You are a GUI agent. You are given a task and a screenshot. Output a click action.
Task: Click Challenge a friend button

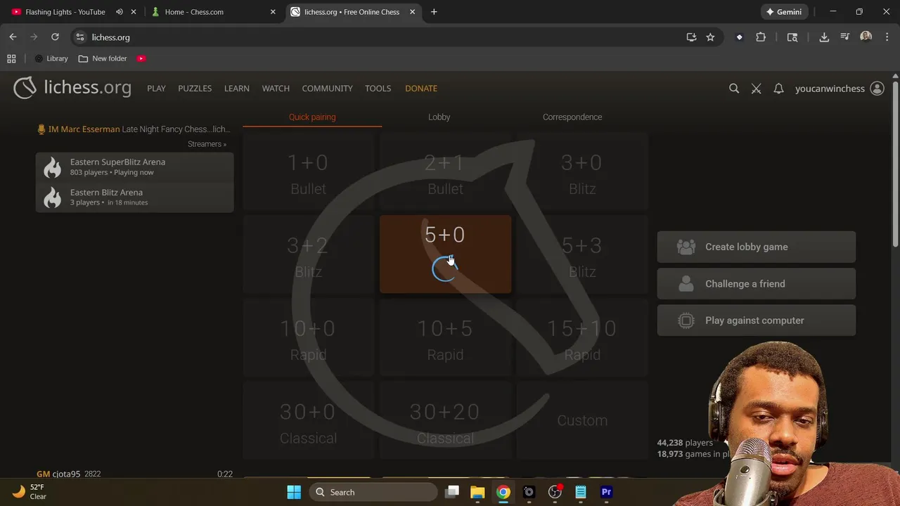pos(757,284)
